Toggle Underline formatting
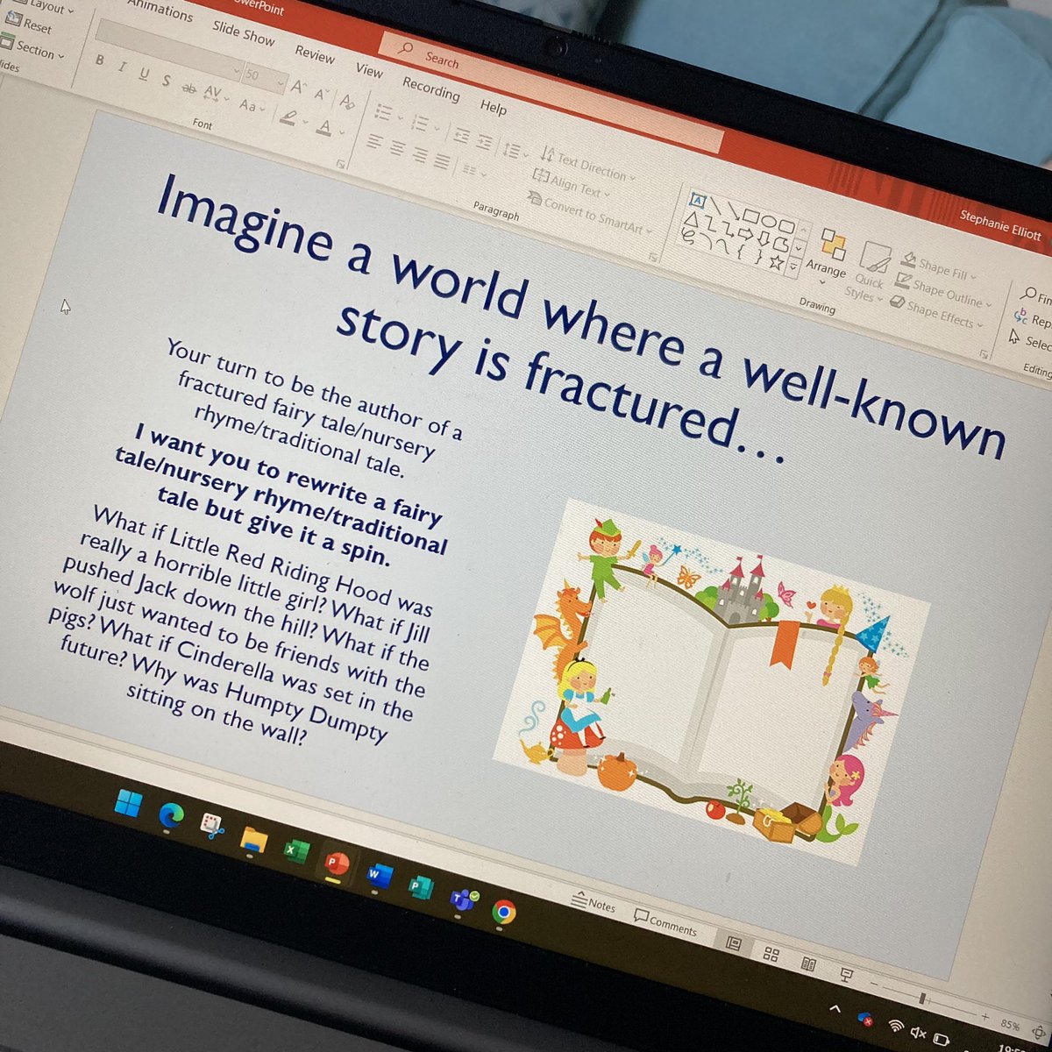The image size is (1052, 1052). 144,74
